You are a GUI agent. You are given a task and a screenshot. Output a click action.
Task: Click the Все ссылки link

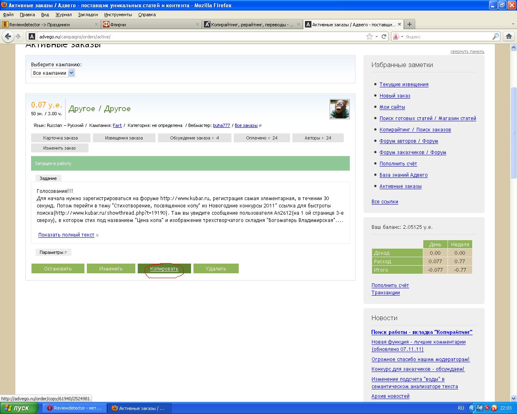385,202
